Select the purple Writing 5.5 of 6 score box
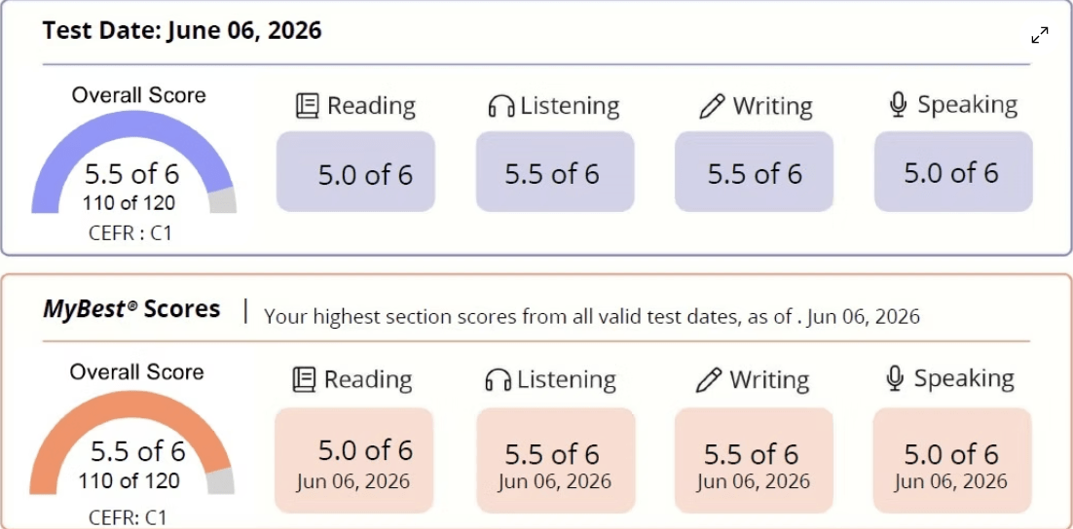The height and width of the screenshot is (529, 1073). pyautogui.click(x=754, y=171)
